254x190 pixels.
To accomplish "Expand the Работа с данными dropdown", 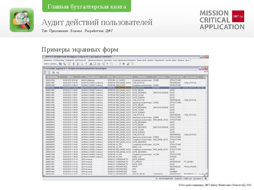I will pos(51,63).
